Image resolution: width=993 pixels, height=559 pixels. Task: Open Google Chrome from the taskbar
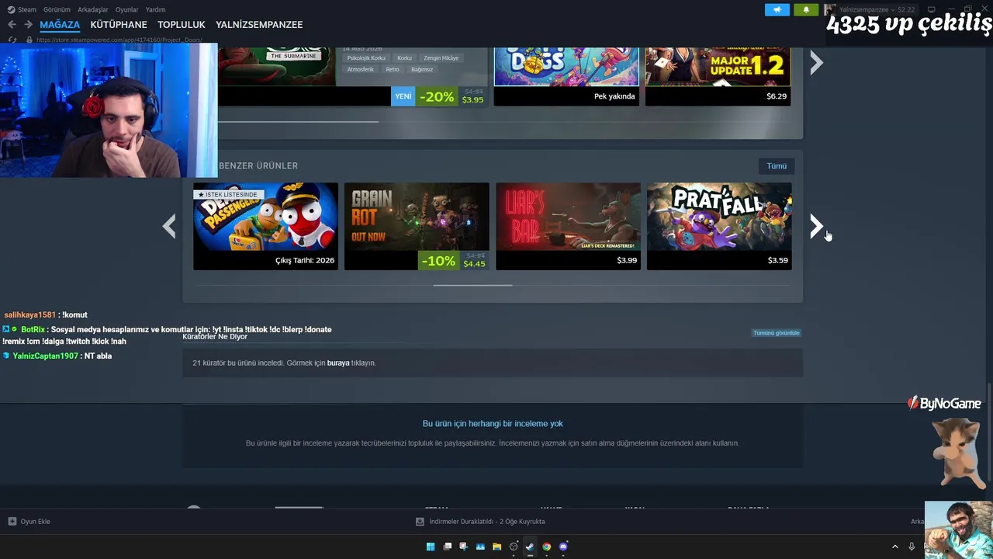click(547, 547)
